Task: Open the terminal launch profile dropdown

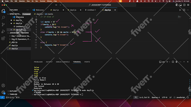Action: pos(169,62)
